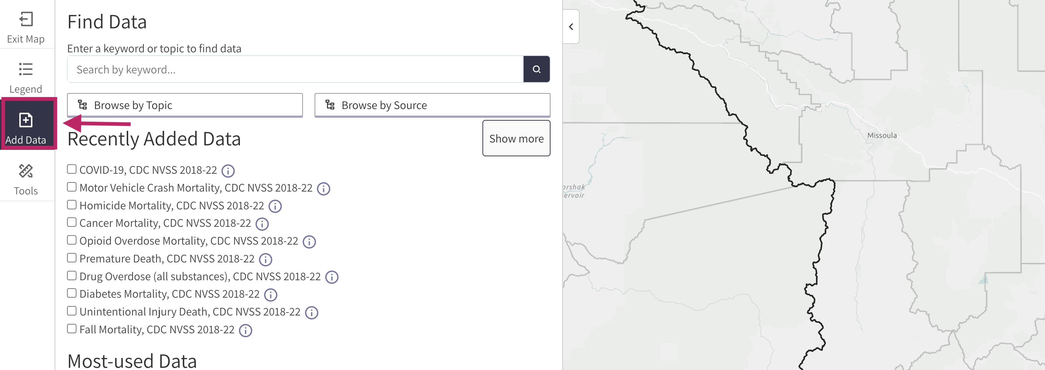Open the Legend sidebar tab

click(25, 78)
